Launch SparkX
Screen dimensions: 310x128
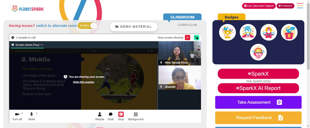click(258, 74)
